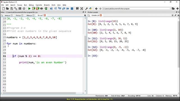This screenshot has height=101, width=180.
Task: Open the Projects menu
Action: click(x=47, y=5)
